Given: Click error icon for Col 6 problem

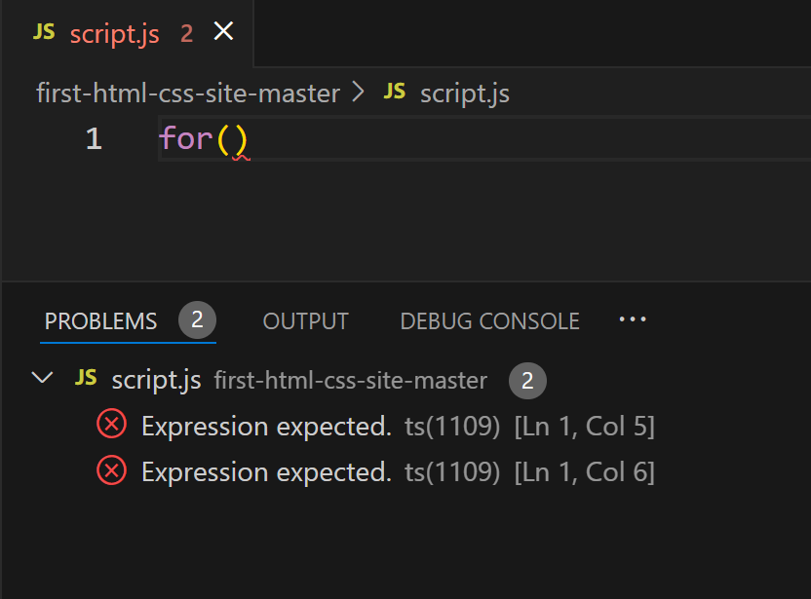Looking at the screenshot, I should tap(112, 470).
